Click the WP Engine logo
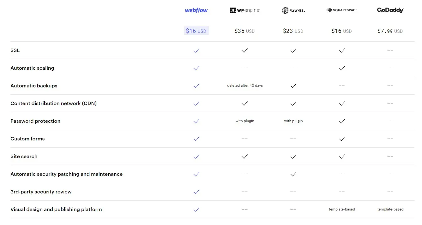Image resolution: width=422 pixels, height=225 pixels. [x=245, y=10]
